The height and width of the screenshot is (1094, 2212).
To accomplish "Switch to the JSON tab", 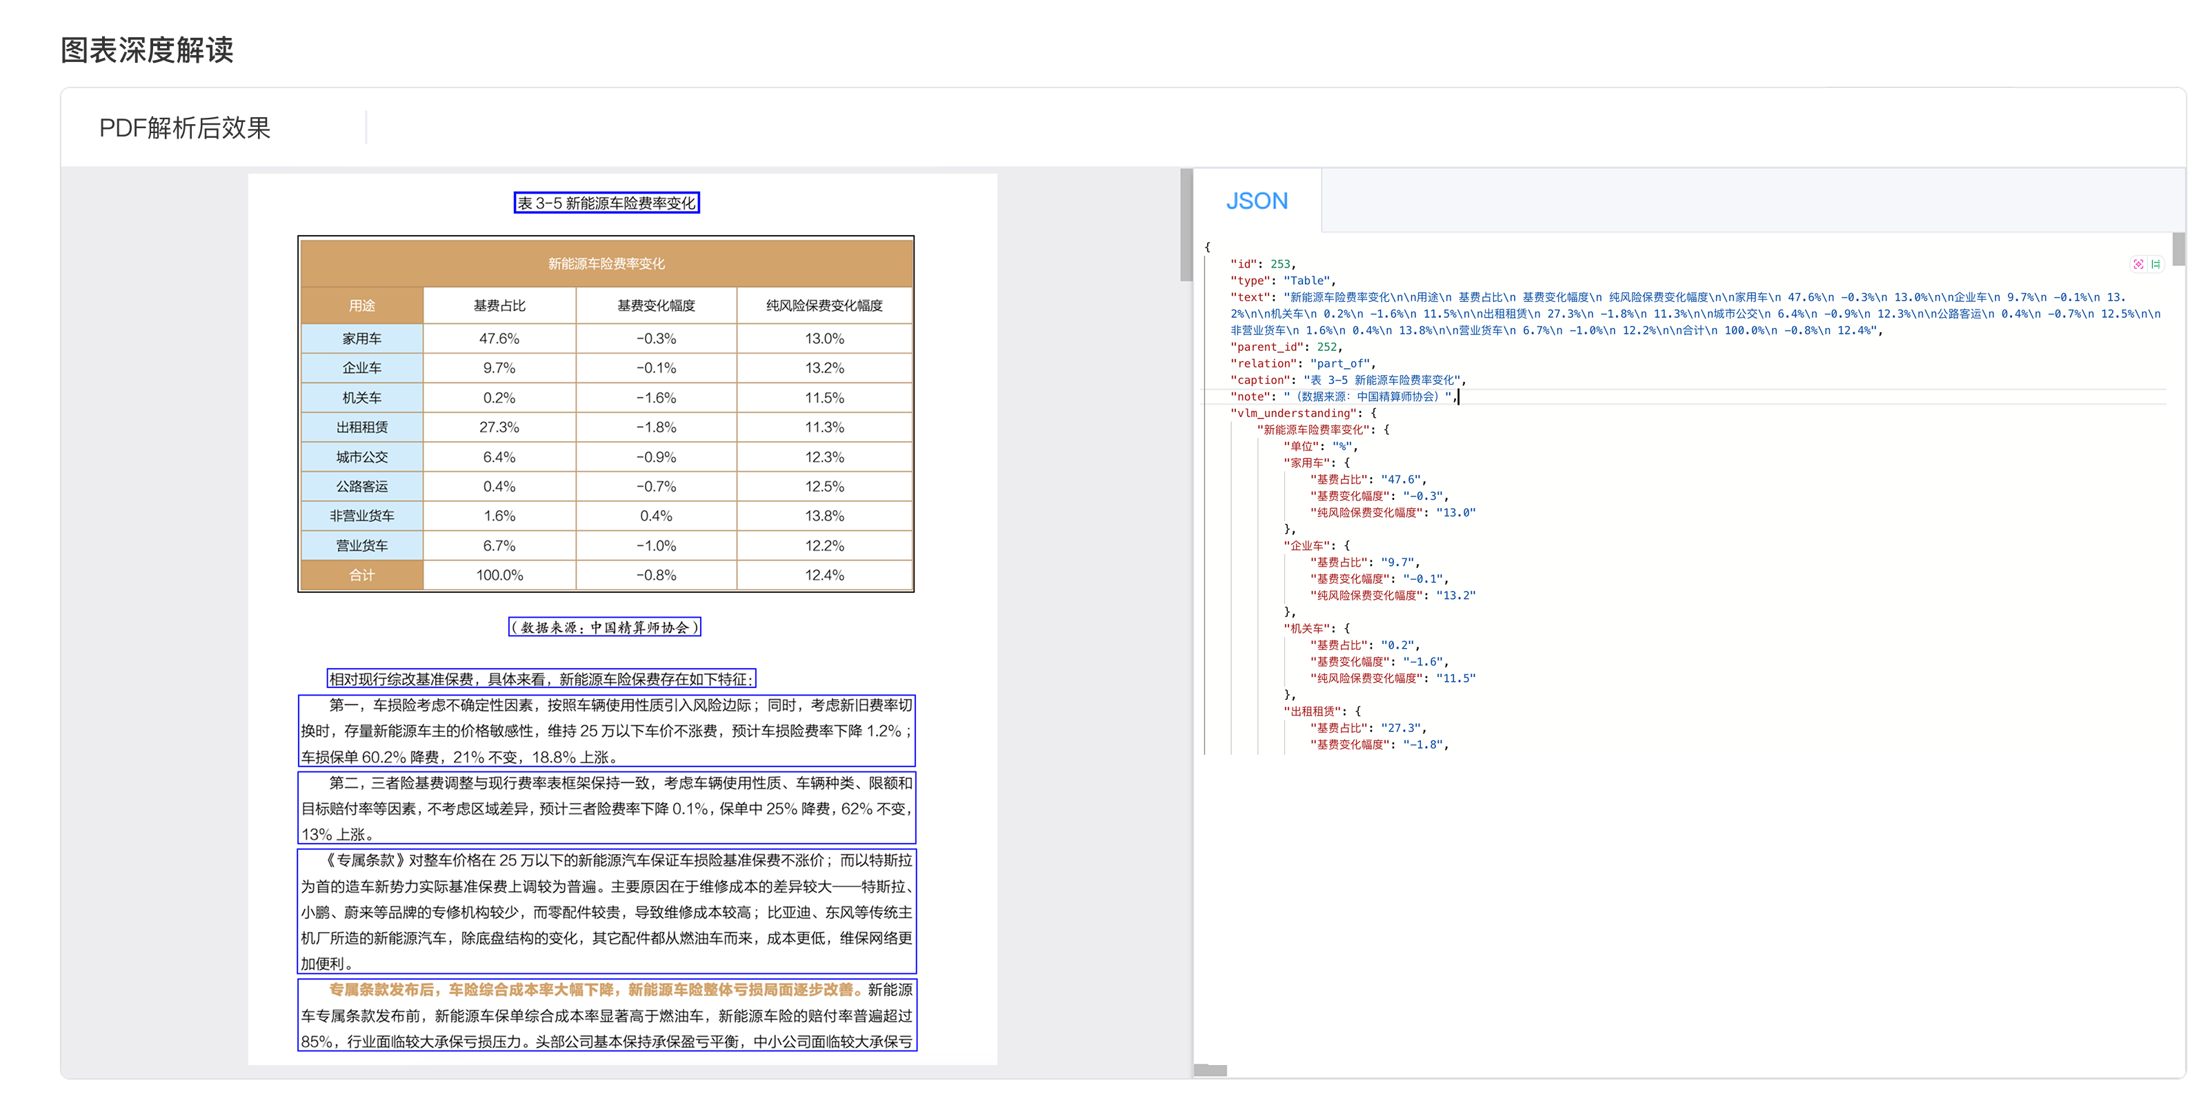I will pos(1256,201).
